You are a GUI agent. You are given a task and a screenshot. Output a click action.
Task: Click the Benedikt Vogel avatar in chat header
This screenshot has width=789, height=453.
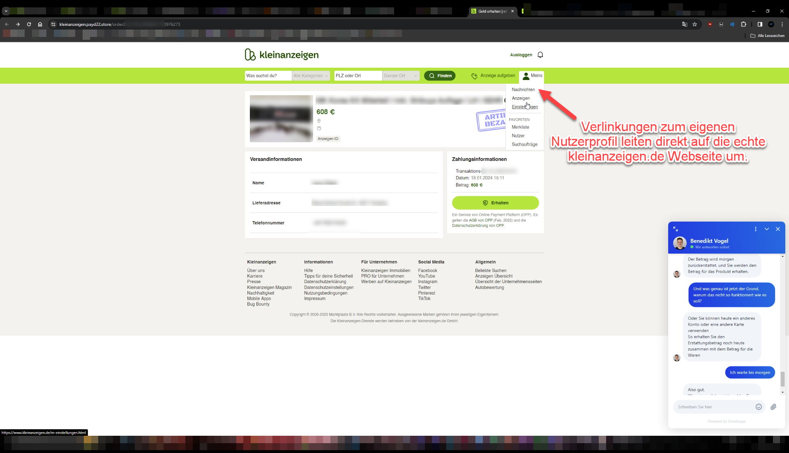680,243
